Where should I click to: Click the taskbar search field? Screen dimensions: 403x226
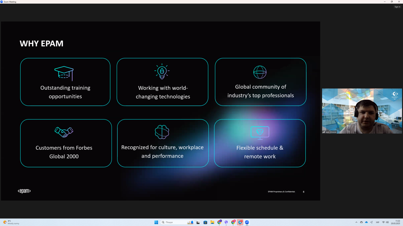pos(177,222)
